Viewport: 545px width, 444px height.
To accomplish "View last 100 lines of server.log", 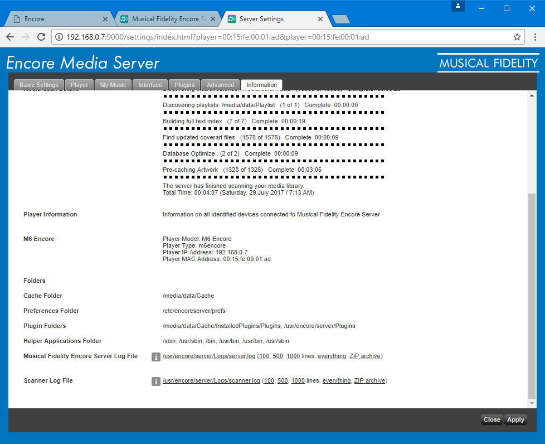I will tap(264, 356).
